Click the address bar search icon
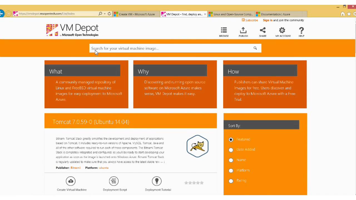This screenshot has height=200, width=356. [x=100, y=14]
